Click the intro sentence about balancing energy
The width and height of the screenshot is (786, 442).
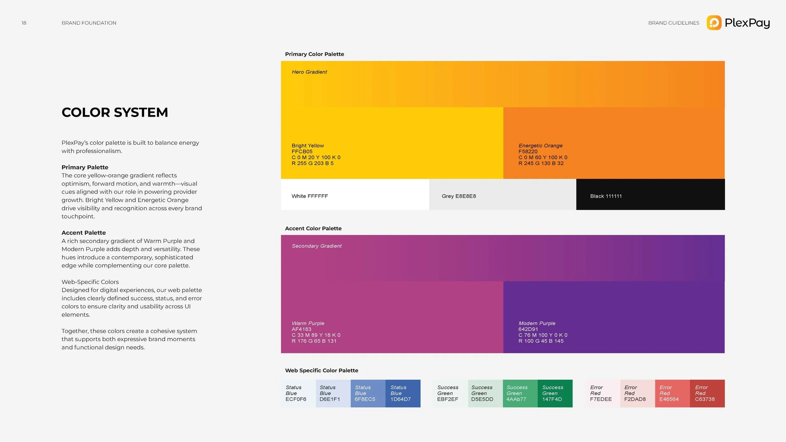130,147
